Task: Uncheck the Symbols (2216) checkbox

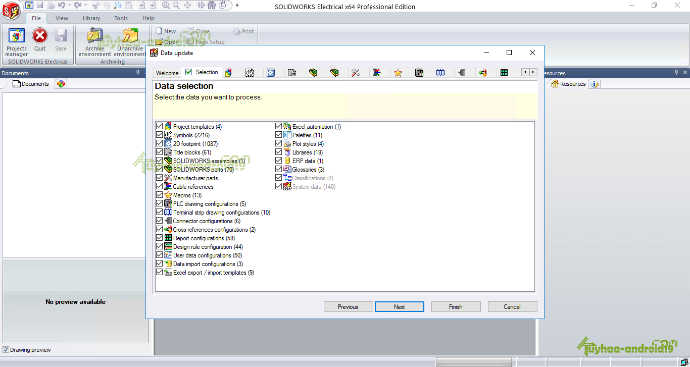Action: coord(160,135)
